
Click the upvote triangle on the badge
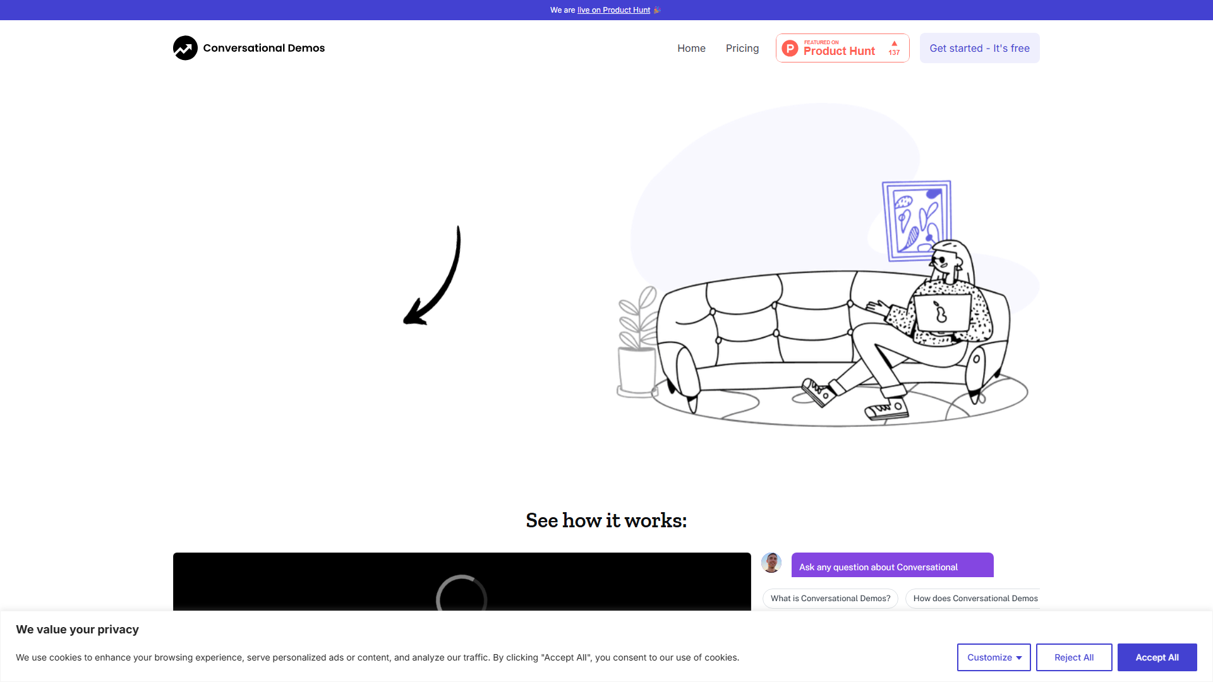tap(894, 43)
